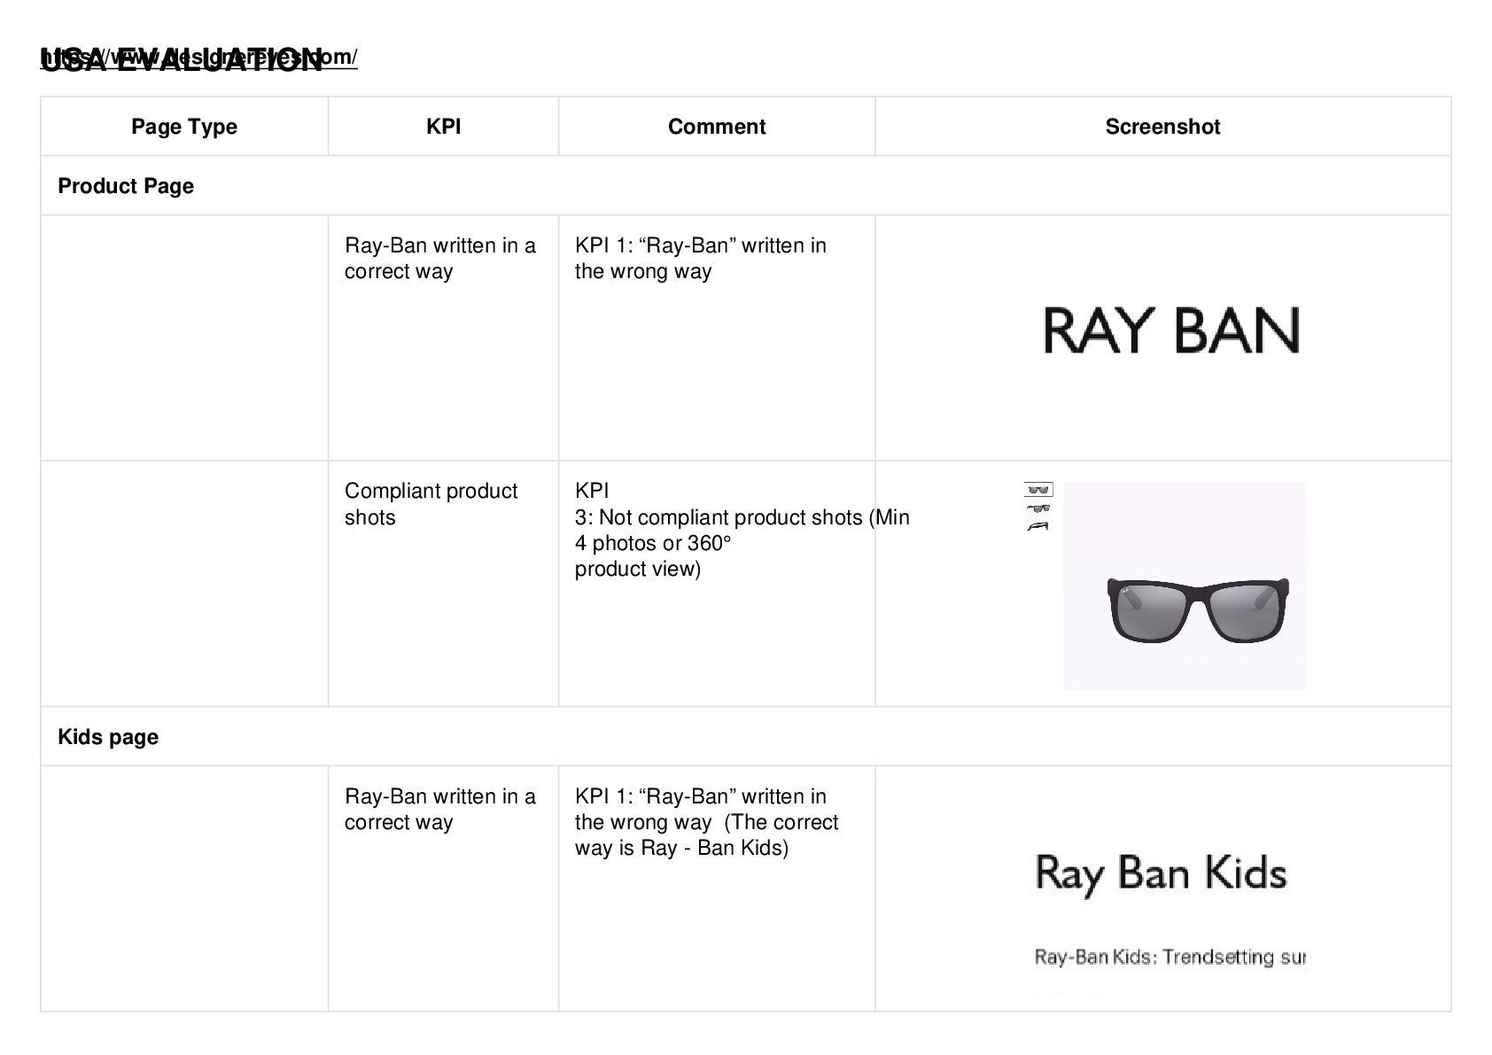
Task: Click the 'Kids page' section heading
Action: [x=108, y=737]
